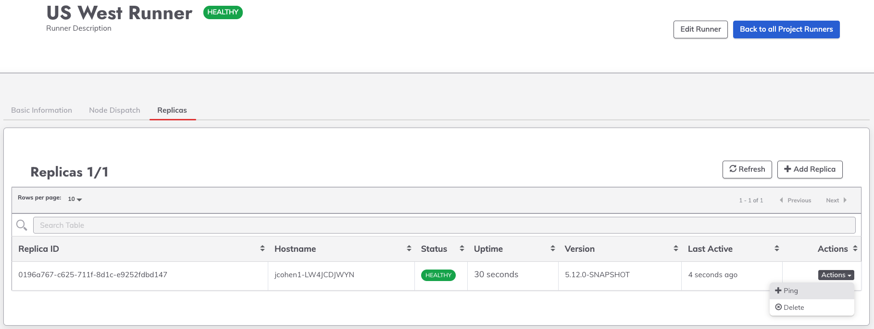
Task: Open the Rows per page dropdown
Action: [x=75, y=199]
